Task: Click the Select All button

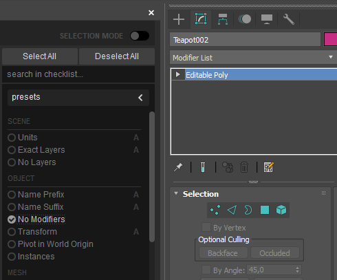Action: pyautogui.click(x=40, y=56)
